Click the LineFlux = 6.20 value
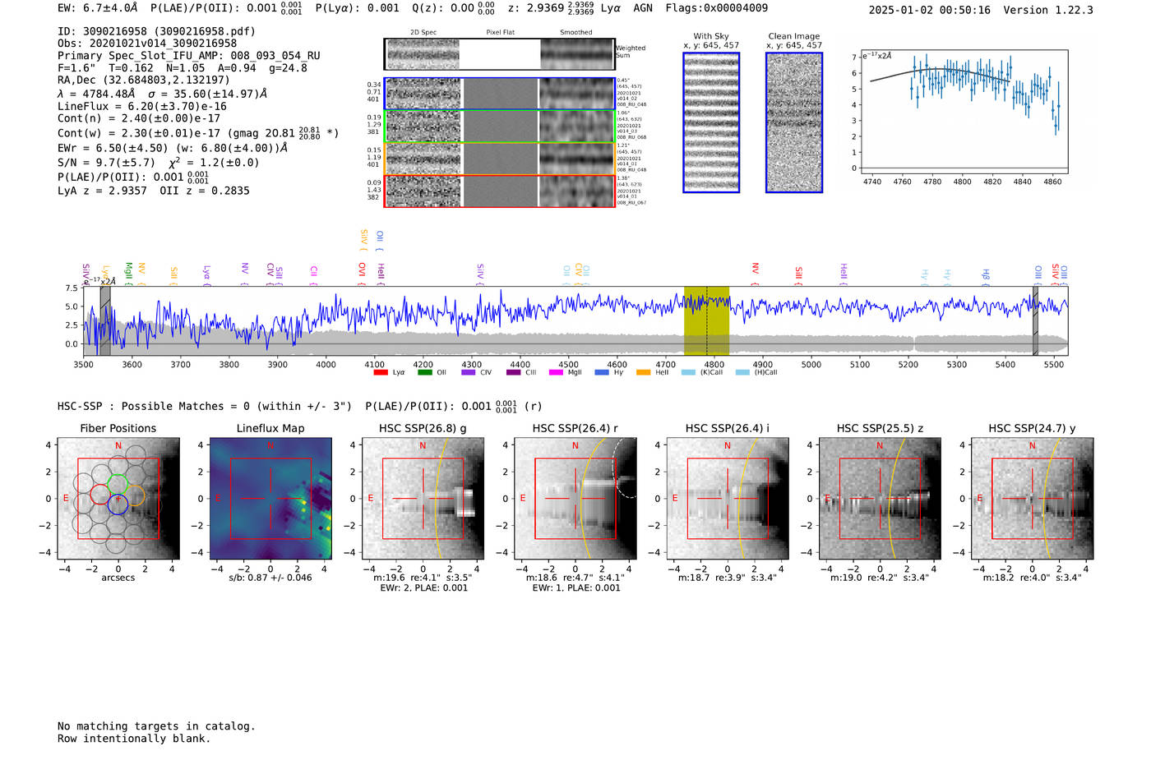Viewport: 1151px width, 783px height. coord(142,106)
